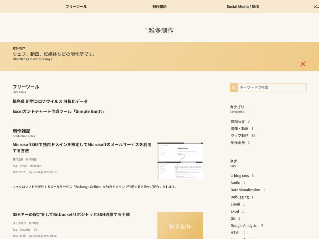
Task: Filter by Google Analytics tag
Action: pos(244,226)
